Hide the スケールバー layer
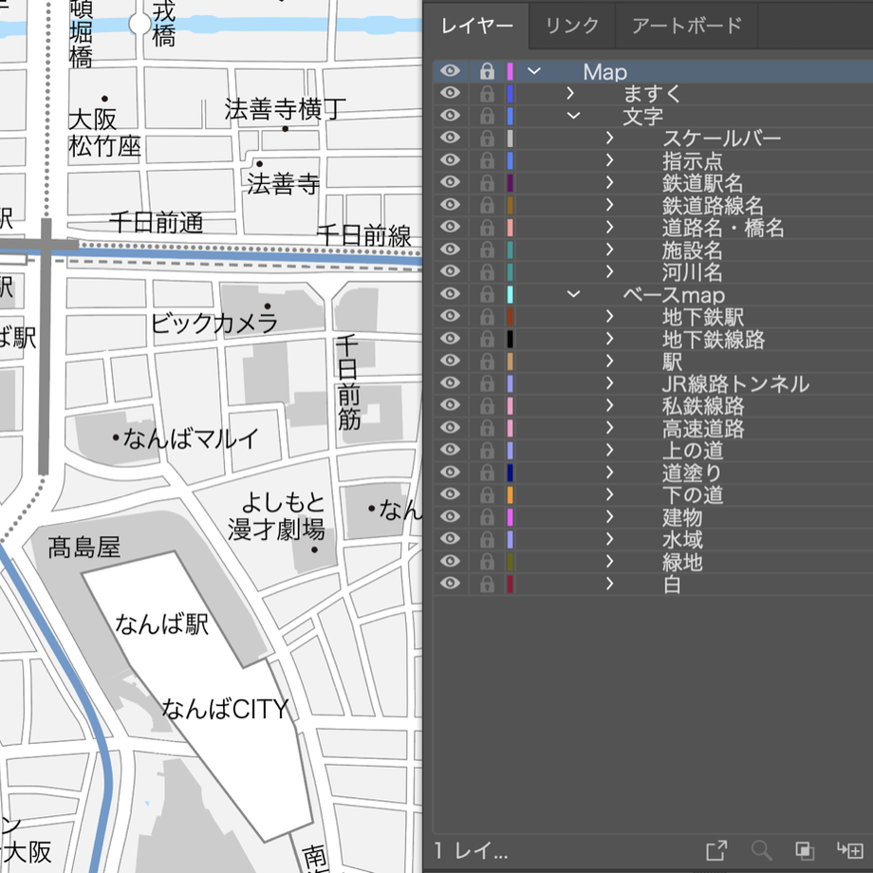Viewport: 873px width, 873px height. (450, 138)
